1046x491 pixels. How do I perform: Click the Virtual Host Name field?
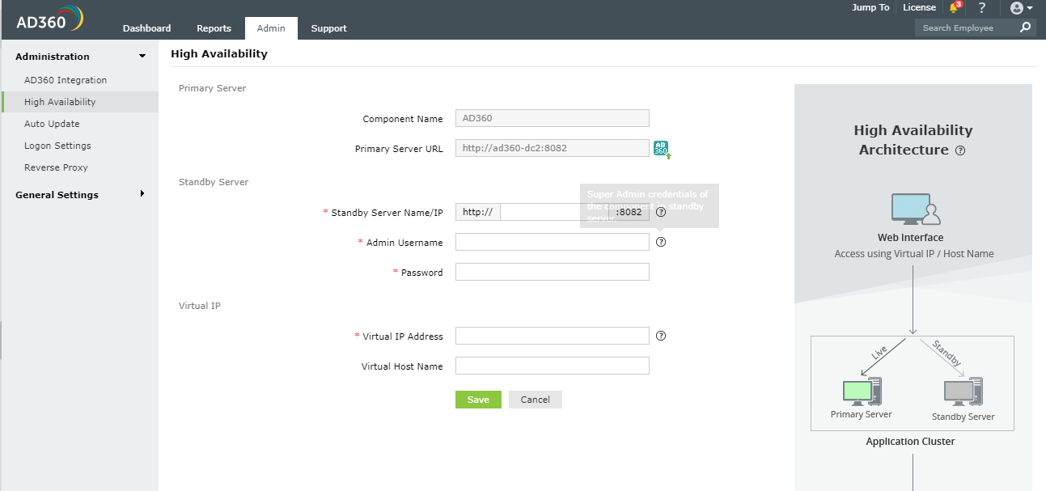pyautogui.click(x=552, y=366)
